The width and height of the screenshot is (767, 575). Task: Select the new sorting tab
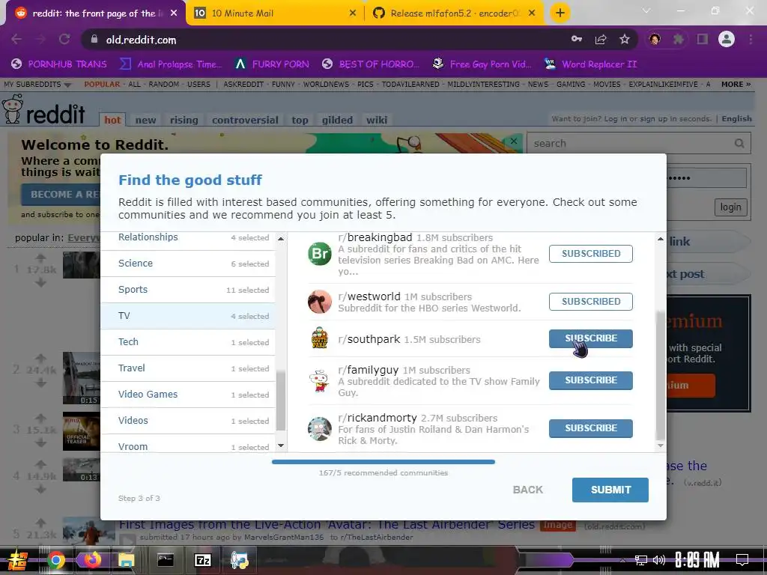point(146,120)
